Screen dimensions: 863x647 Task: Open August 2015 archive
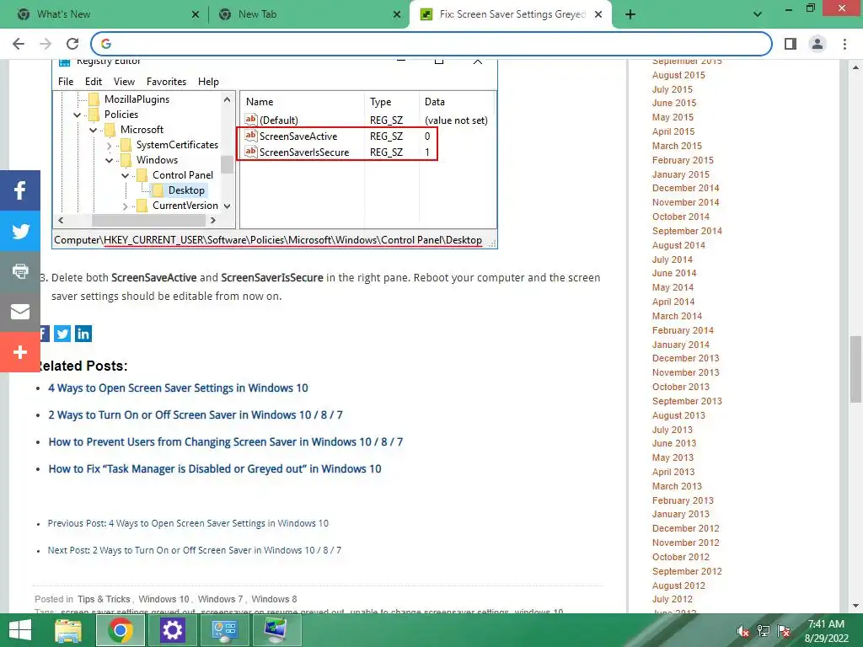tap(678, 75)
